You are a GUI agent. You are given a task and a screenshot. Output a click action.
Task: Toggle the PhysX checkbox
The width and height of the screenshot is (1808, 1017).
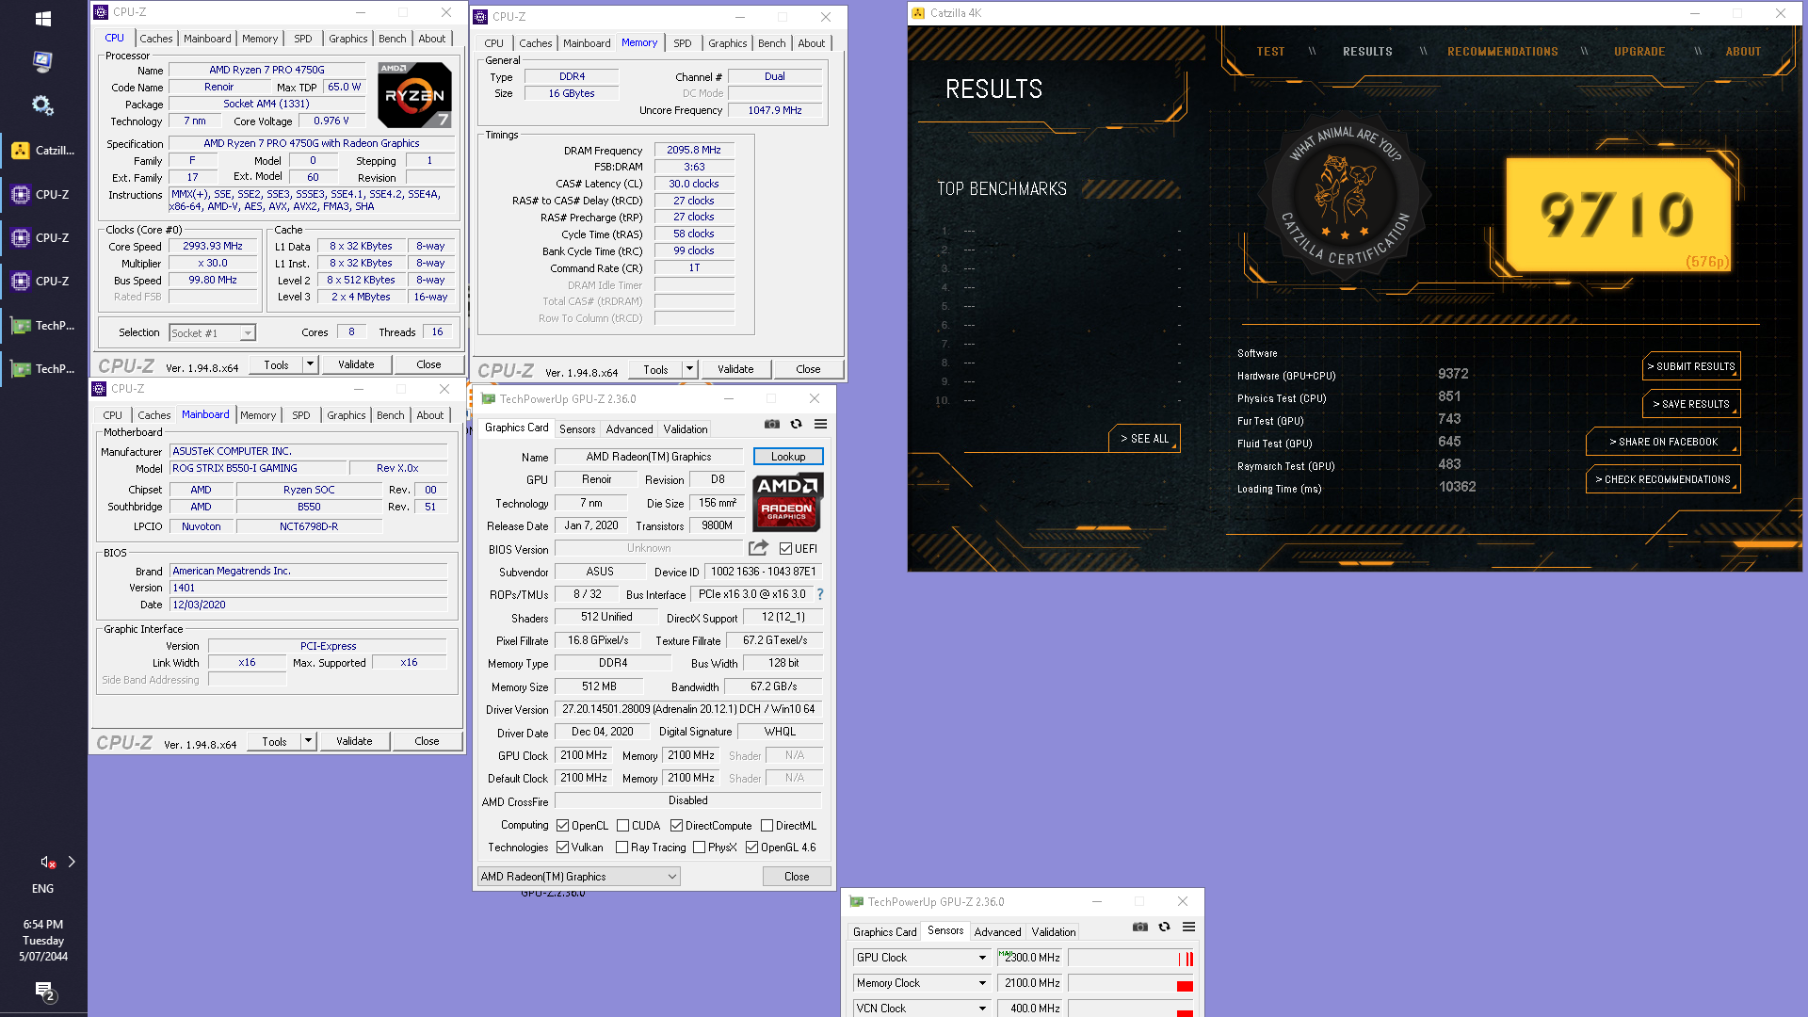click(x=699, y=847)
